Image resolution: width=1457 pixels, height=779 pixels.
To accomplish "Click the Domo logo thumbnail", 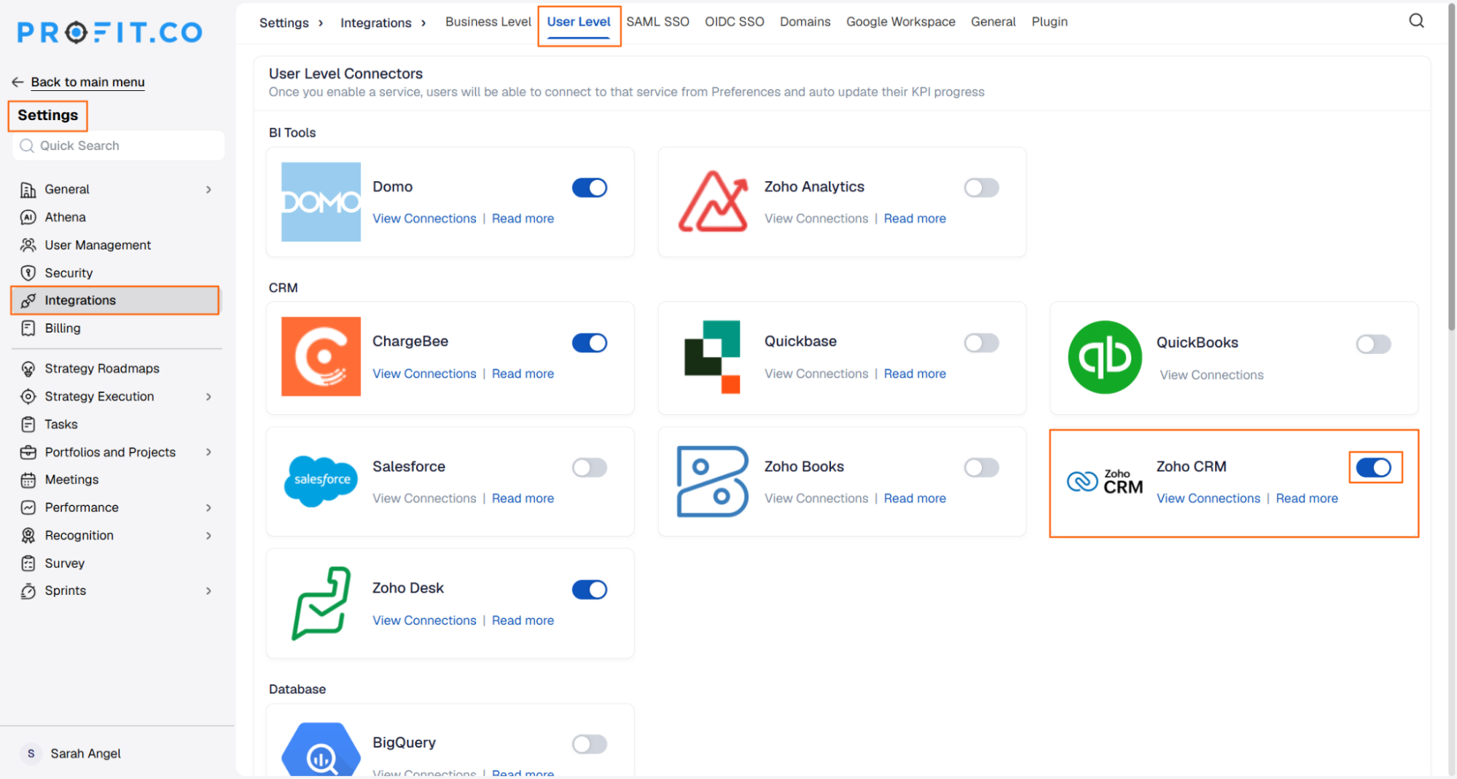I will (321, 202).
